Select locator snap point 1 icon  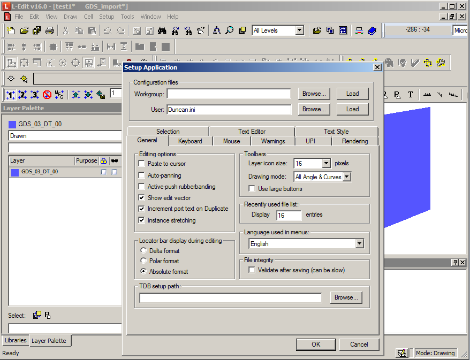(11, 95)
